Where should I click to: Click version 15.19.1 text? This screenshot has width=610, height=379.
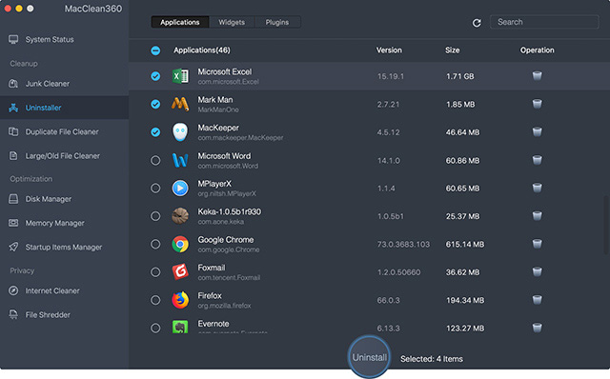coord(390,76)
